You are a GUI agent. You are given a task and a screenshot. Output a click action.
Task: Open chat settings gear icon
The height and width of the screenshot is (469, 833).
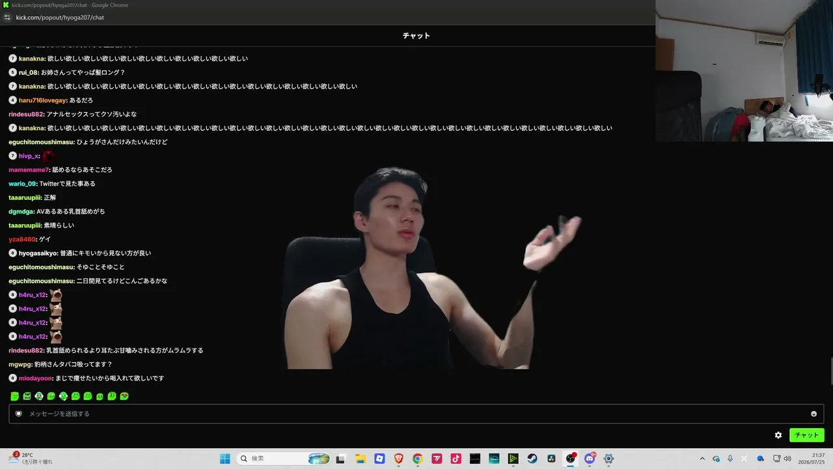778,435
